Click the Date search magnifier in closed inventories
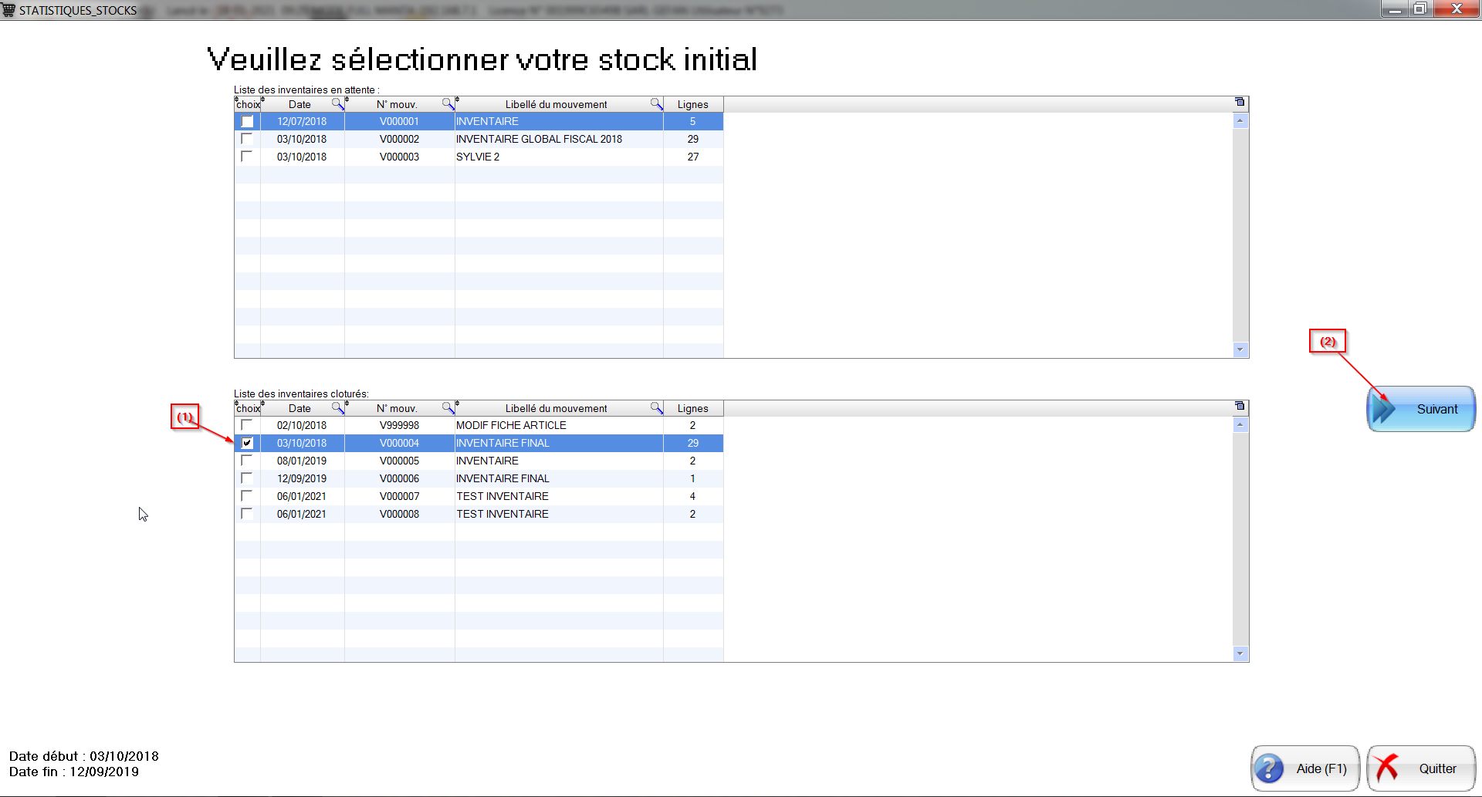The height and width of the screenshot is (797, 1482). click(337, 407)
